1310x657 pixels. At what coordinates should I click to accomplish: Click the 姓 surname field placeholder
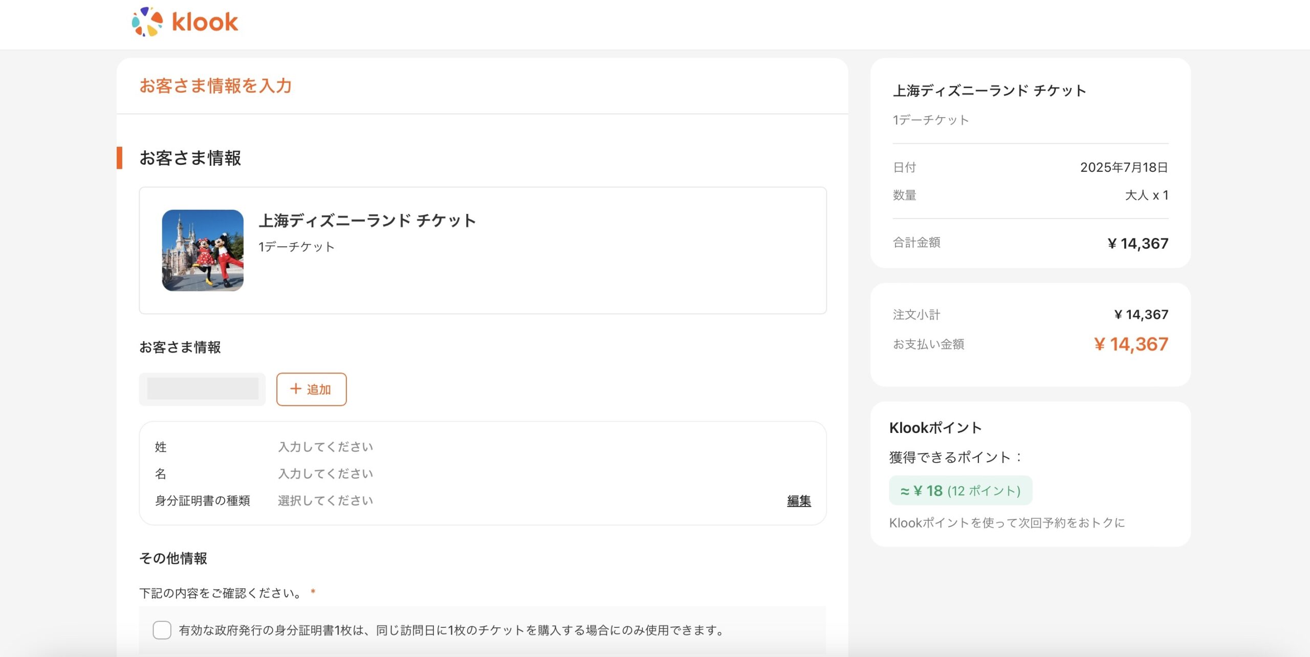click(325, 447)
